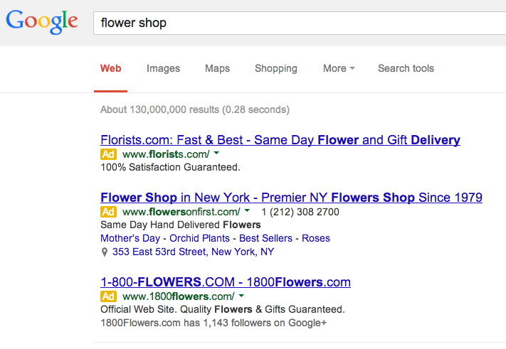The width and height of the screenshot is (506, 349).
Task: Click the 353 East 53rd Street address
Action: click(x=193, y=252)
